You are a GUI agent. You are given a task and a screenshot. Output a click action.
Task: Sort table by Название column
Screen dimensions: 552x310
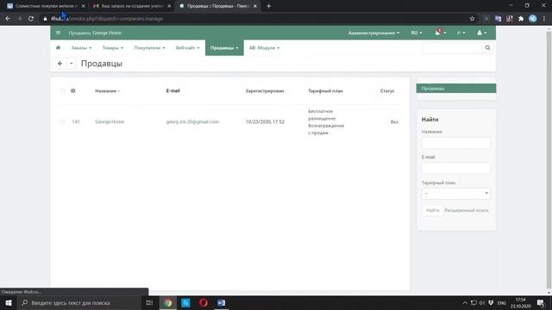pos(107,90)
